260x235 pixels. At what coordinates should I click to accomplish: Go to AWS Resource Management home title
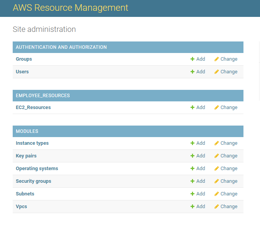[x=70, y=8]
